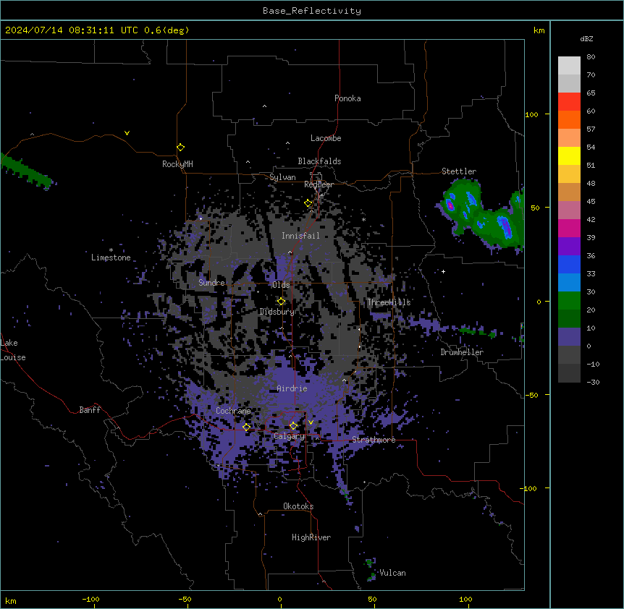This screenshot has height=609, width=624.
Task: Click the yellow marker near Didsbury
Action: pos(282,302)
